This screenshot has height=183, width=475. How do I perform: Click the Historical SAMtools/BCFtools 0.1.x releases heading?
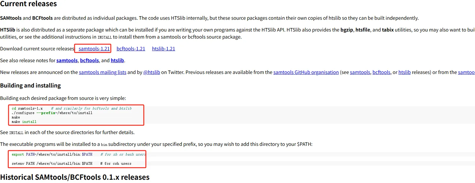75,177
